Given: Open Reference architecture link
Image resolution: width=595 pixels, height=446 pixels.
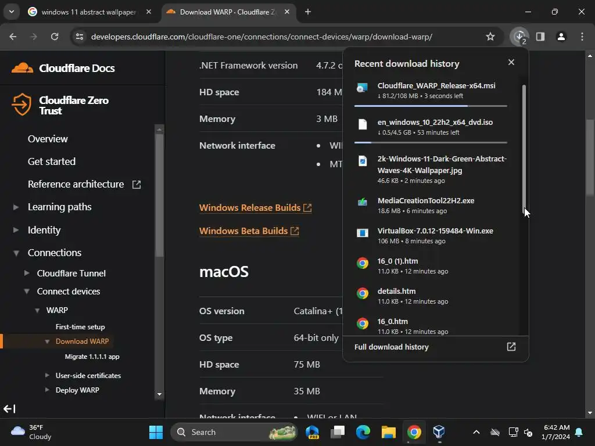Looking at the screenshot, I should click(84, 184).
